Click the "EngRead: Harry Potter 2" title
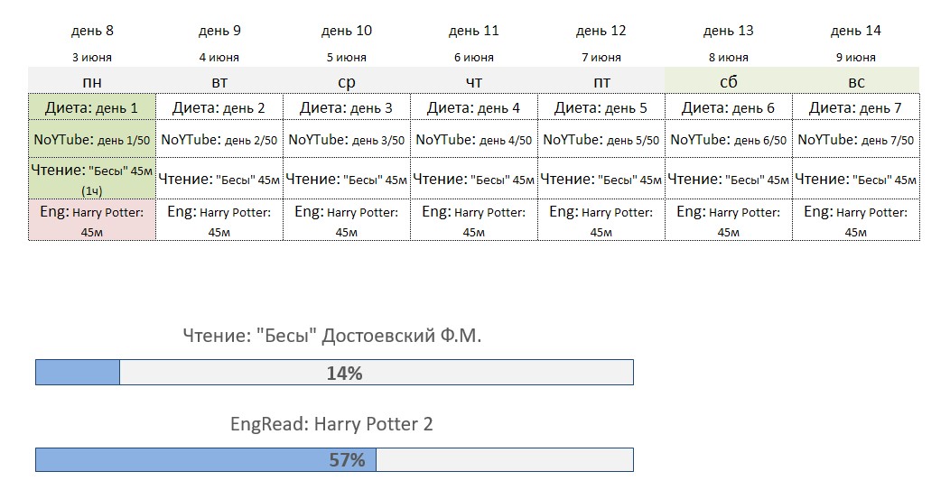950x499 pixels. (x=331, y=423)
